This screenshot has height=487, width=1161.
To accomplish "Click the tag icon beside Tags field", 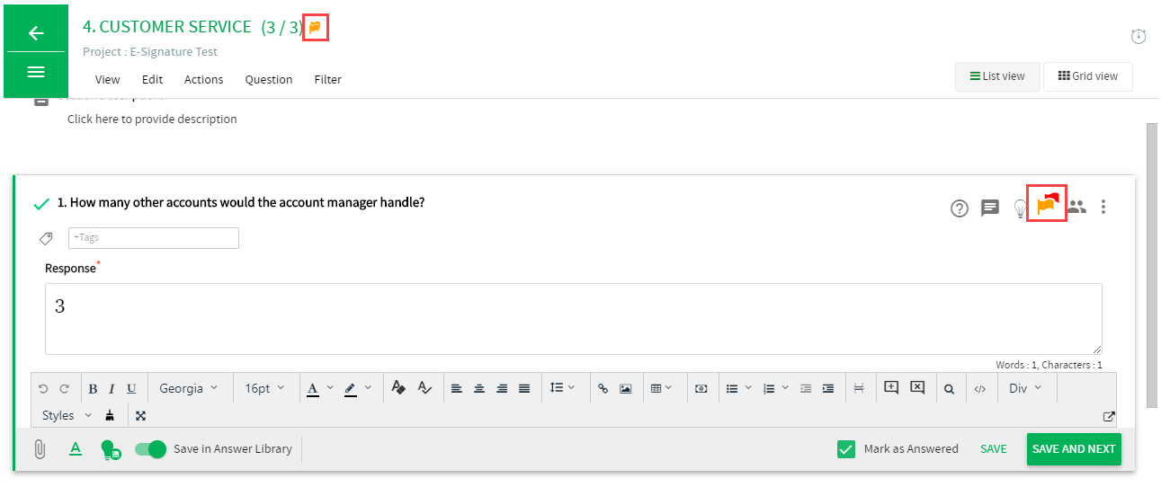I will pos(46,238).
